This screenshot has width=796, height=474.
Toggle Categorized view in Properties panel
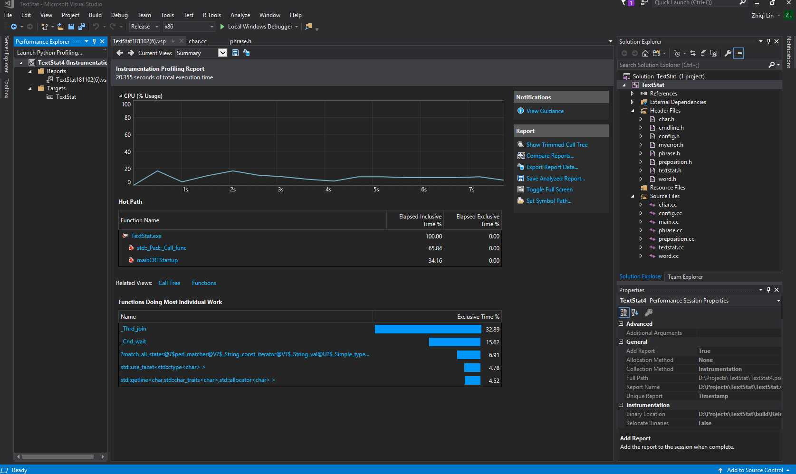[x=624, y=313]
